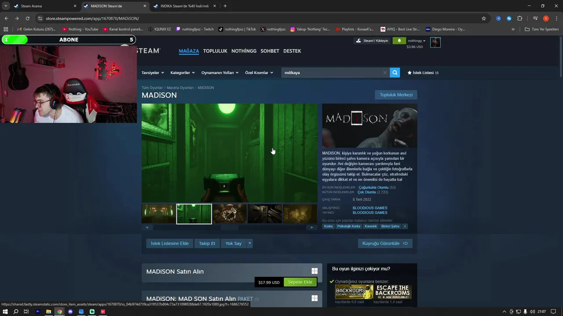The height and width of the screenshot is (316, 563).
Task: Open Backrooms Escape Together similar game
Action: pos(354,292)
